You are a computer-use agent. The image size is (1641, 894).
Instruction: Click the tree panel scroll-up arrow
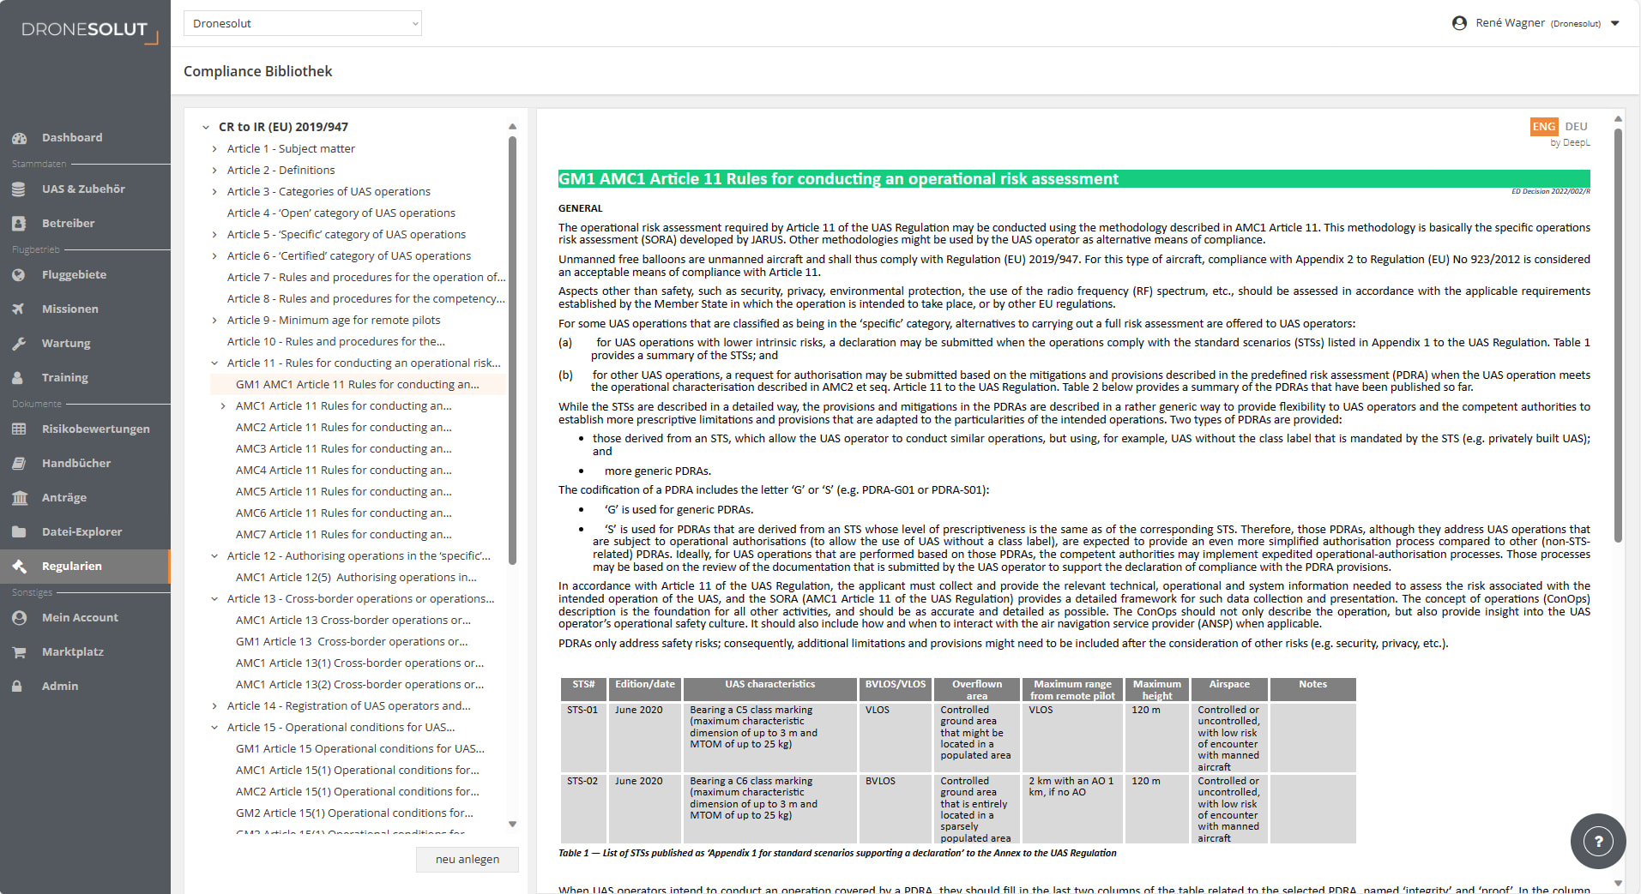pos(512,127)
